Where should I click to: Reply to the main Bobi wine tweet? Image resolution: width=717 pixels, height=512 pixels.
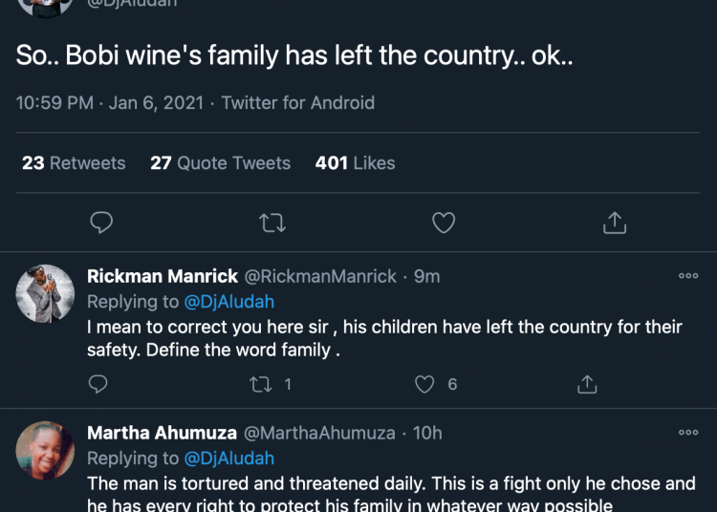[100, 223]
